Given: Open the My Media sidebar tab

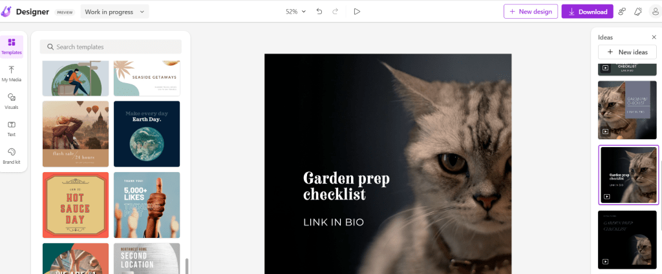Looking at the screenshot, I should (12, 73).
